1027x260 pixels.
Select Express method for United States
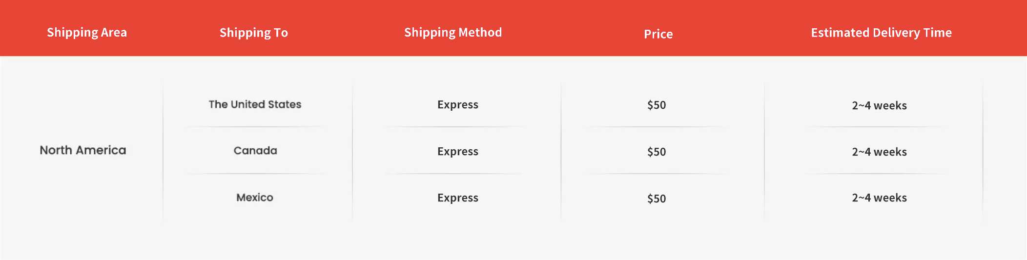(458, 105)
